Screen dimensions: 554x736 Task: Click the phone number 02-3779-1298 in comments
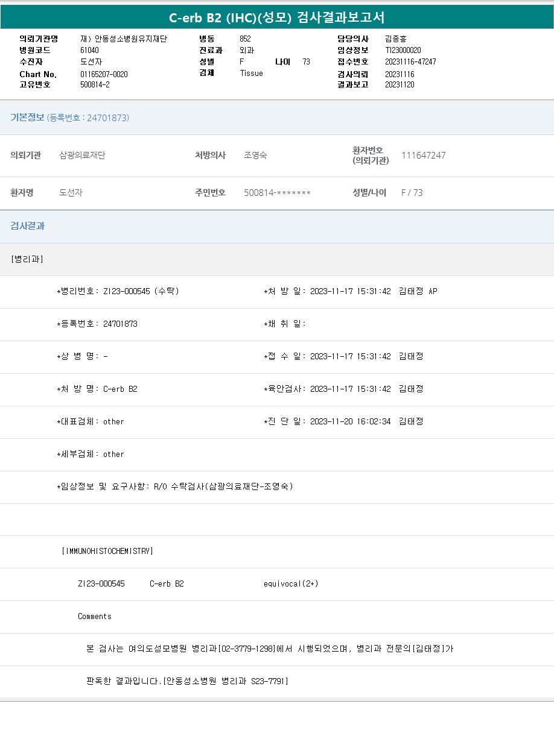247,649
